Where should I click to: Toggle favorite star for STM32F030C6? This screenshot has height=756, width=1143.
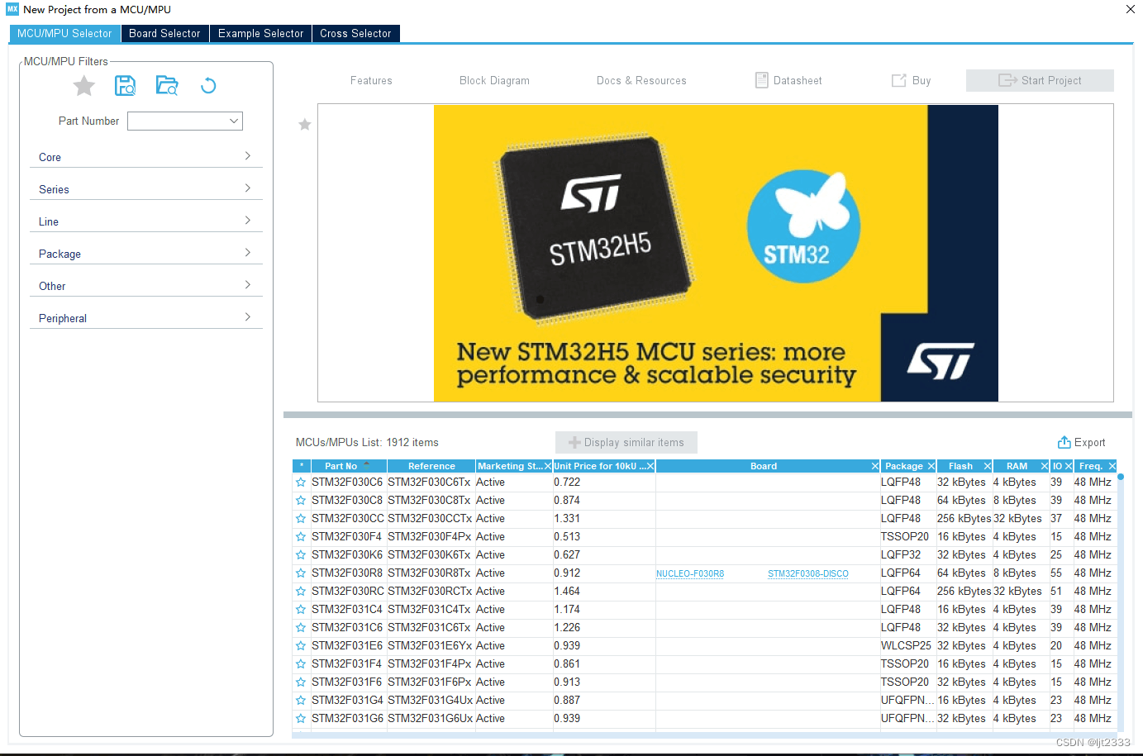(x=301, y=483)
